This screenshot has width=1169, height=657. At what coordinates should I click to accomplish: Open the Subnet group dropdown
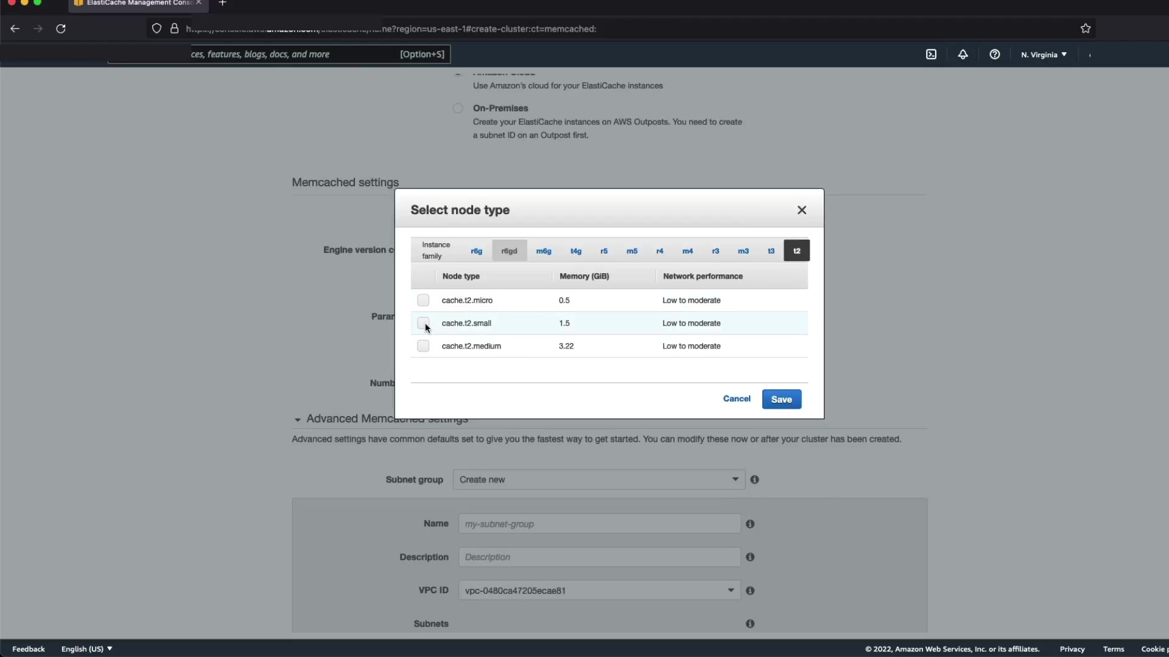(599, 479)
